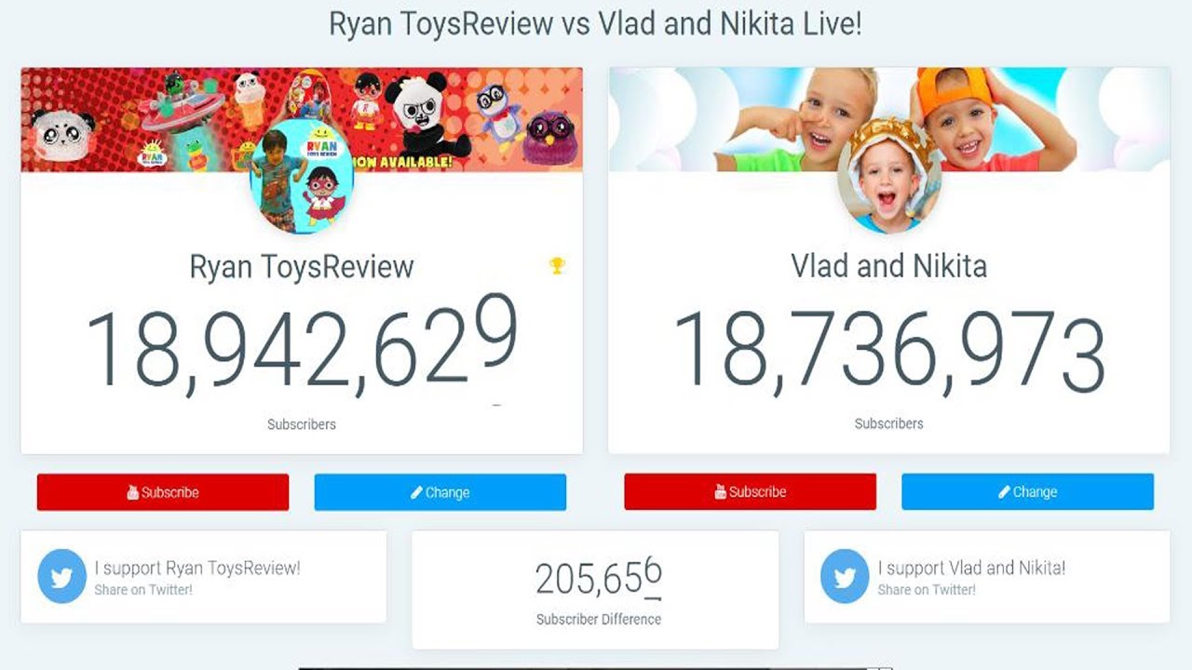Image resolution: width=1192 pixels, height=670 pixels.
Task: Select Ryan ToysReview's channel banner image
Action: (x=302, y=119)
